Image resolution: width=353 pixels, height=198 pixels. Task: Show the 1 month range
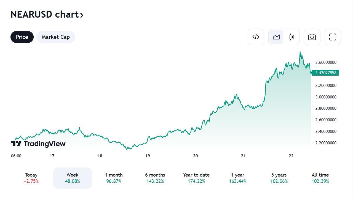[114, 178]
